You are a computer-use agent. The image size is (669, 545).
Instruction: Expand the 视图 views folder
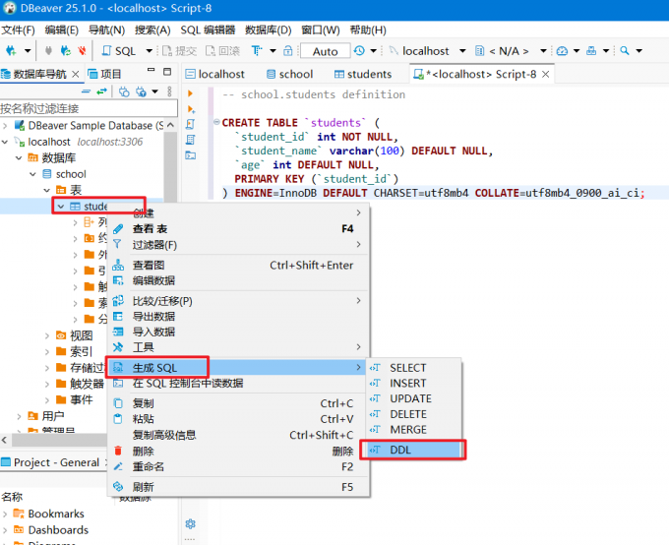pos(47,335)
